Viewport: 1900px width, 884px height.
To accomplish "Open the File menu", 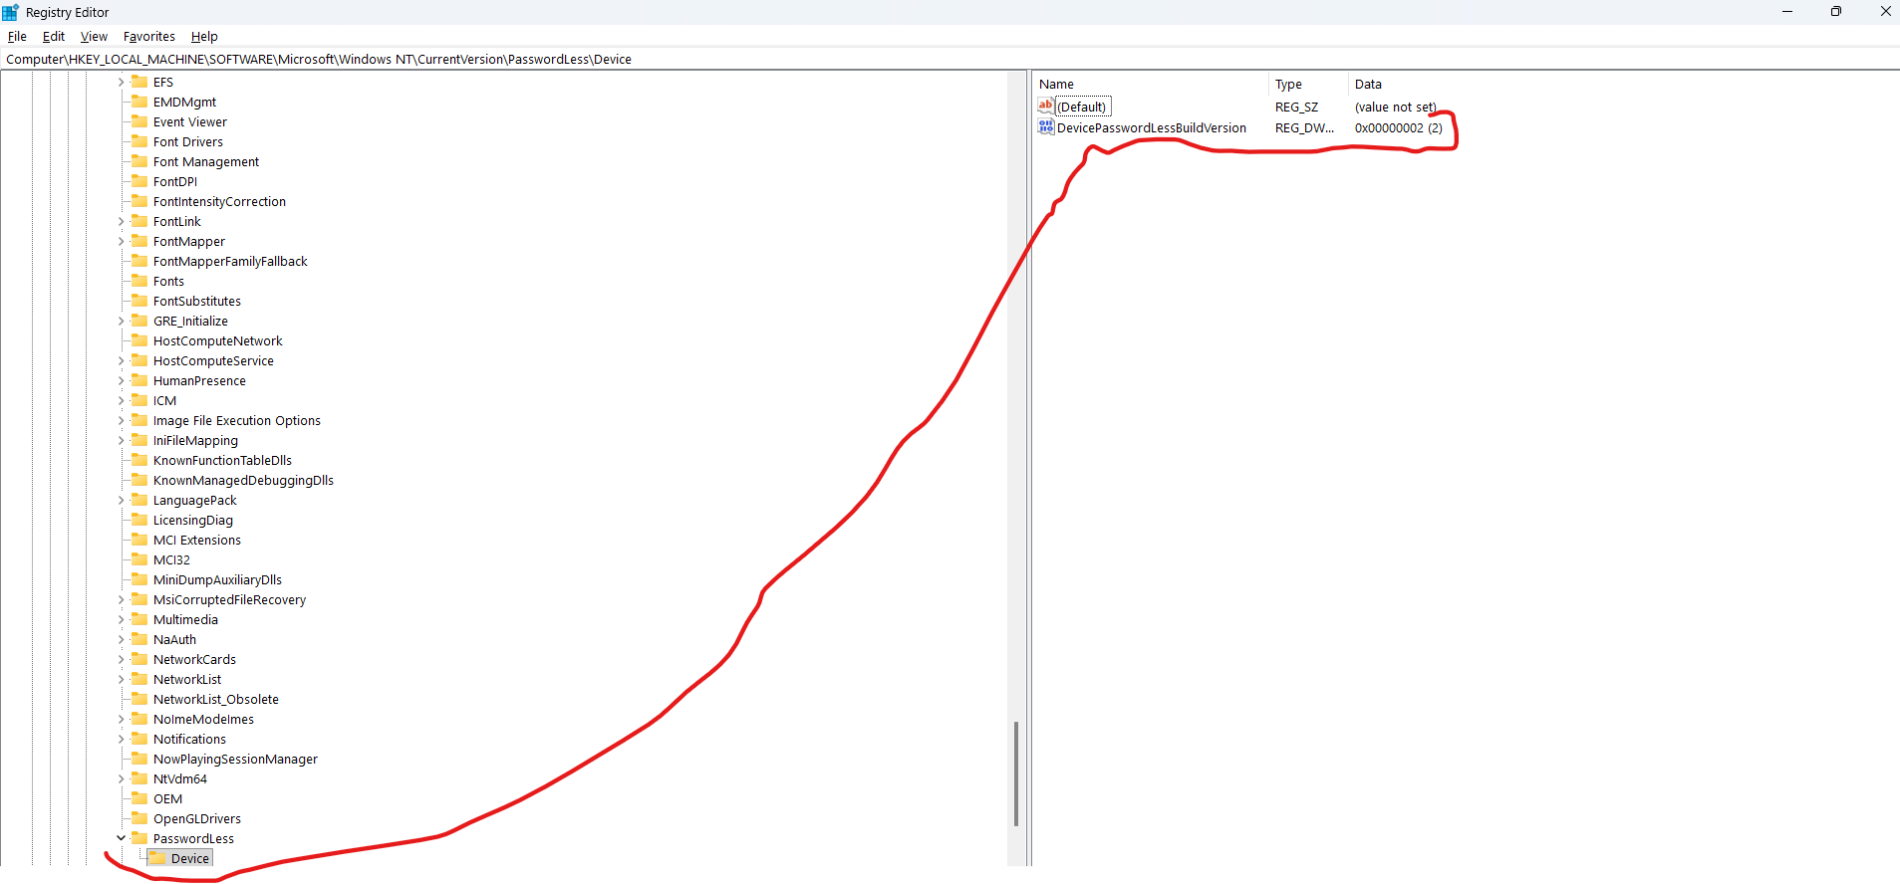I will [x=17, y=37].
